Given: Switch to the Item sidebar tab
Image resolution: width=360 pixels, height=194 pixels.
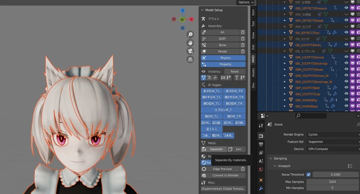Looking at the screenshot, I should (x=253, y=12).
